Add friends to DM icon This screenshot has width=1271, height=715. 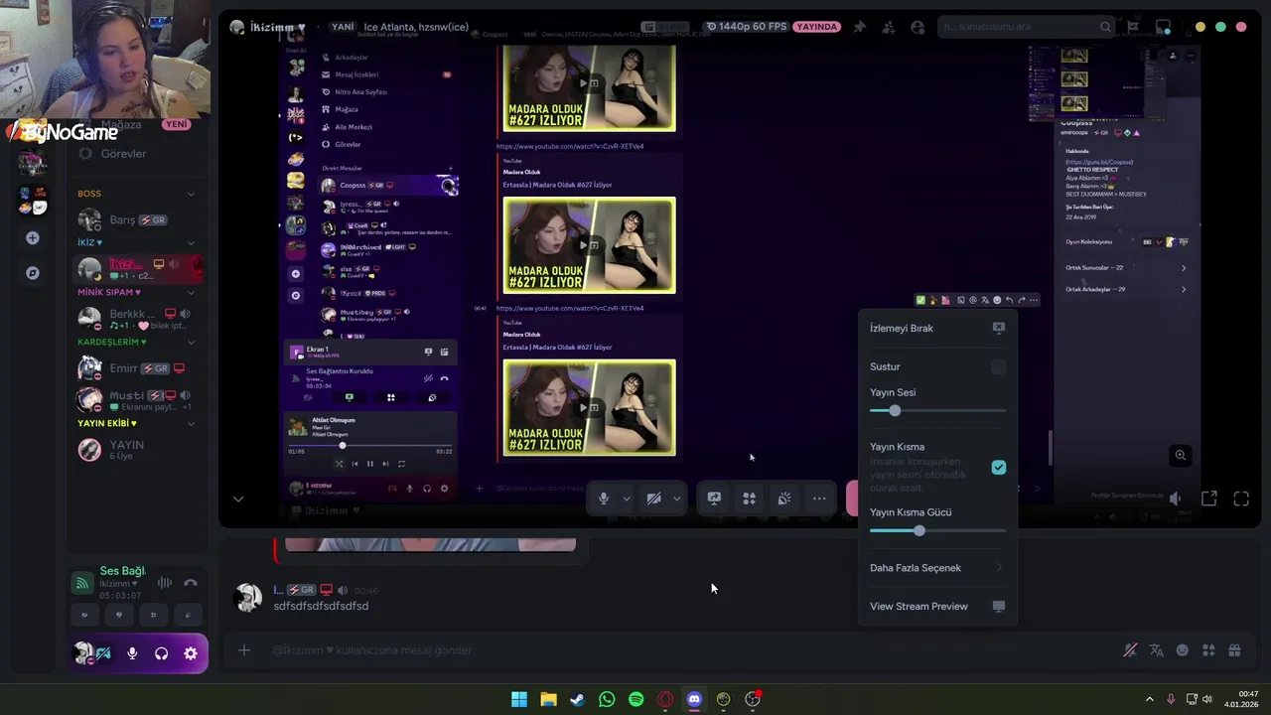coord(889,27)
